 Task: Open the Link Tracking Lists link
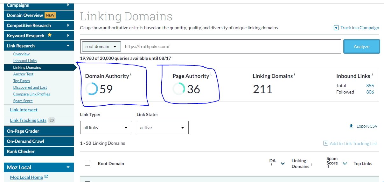[x=28, y=120]
